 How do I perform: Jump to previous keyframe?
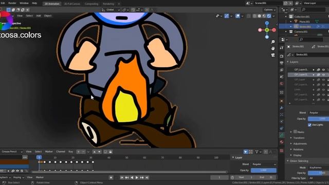127,177
